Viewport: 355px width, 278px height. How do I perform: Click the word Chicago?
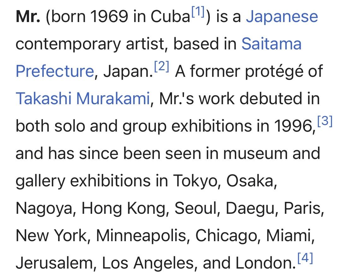[226, 236]
